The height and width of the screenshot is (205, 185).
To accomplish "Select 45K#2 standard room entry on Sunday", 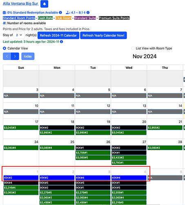I will [x=21, y=178].
